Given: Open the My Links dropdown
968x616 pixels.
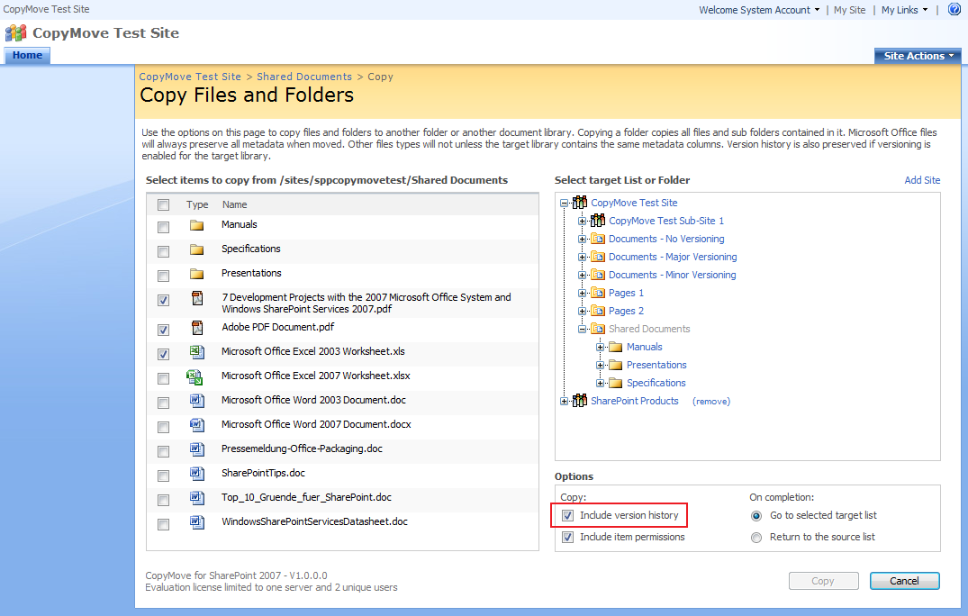Looking at the screenshot, I should click(x=904, y=10).
